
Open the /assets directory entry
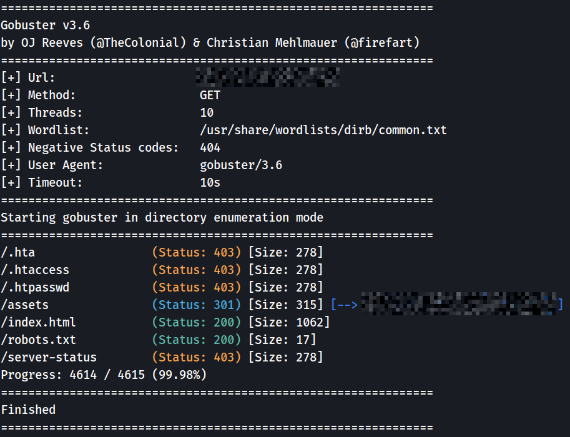(25, 305)
